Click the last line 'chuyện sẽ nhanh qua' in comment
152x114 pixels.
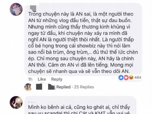79,71
